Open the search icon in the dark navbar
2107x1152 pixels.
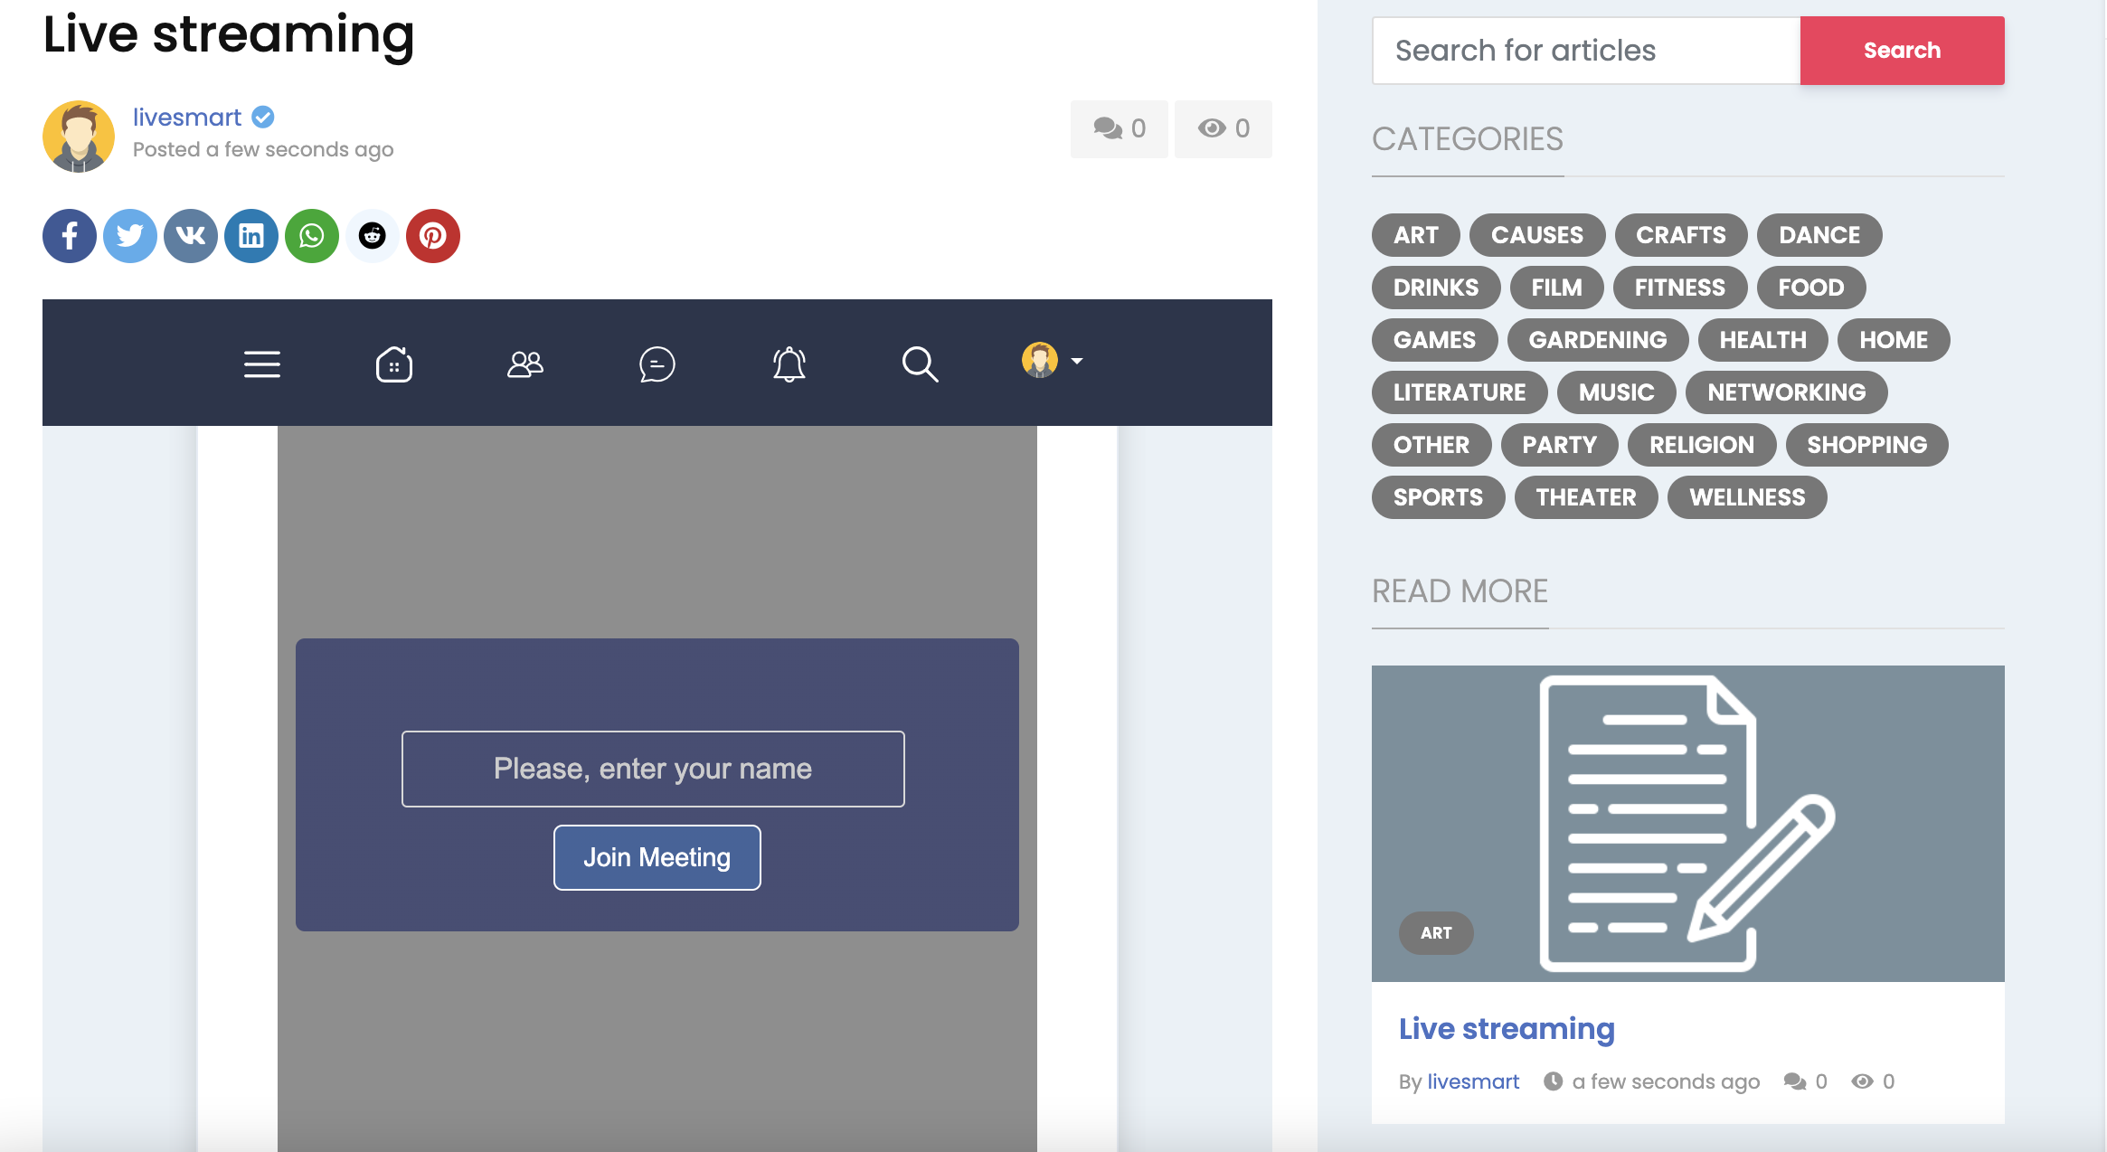(920, 364)
